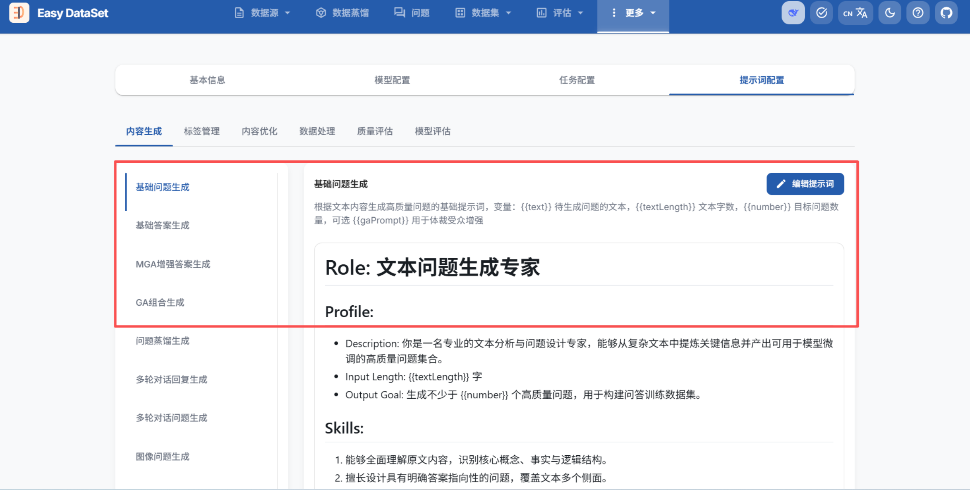Viewport: 970px width, 490px height.
Task: Toggle dark mode moon icon
Action: [890, 13]
